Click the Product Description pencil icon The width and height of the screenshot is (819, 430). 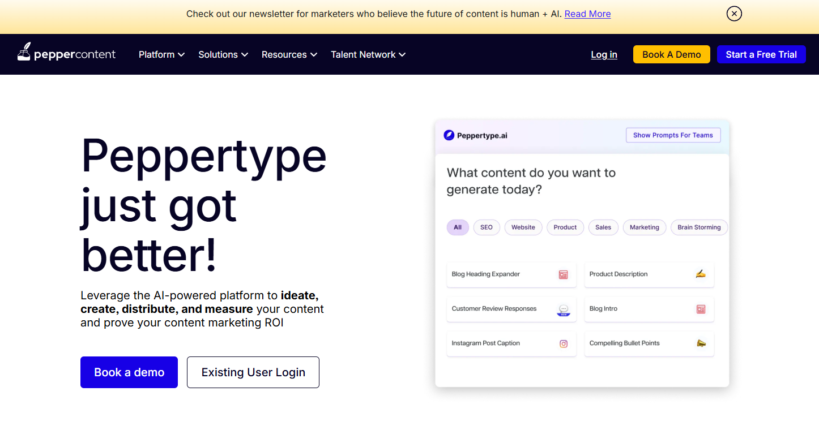[x=701, y=274]
